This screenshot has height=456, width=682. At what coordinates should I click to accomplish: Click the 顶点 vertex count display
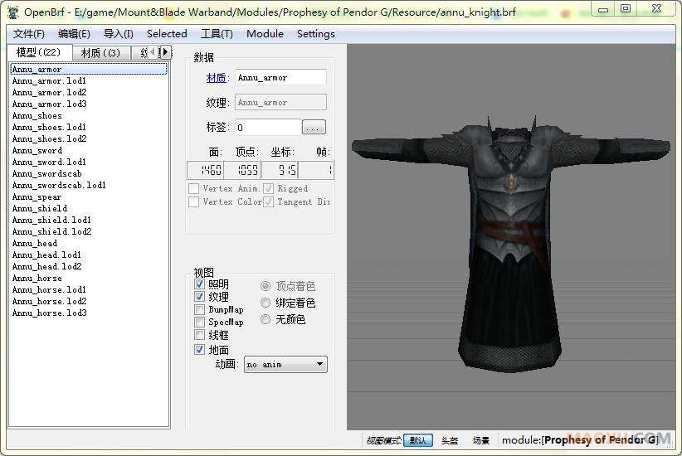242,170
